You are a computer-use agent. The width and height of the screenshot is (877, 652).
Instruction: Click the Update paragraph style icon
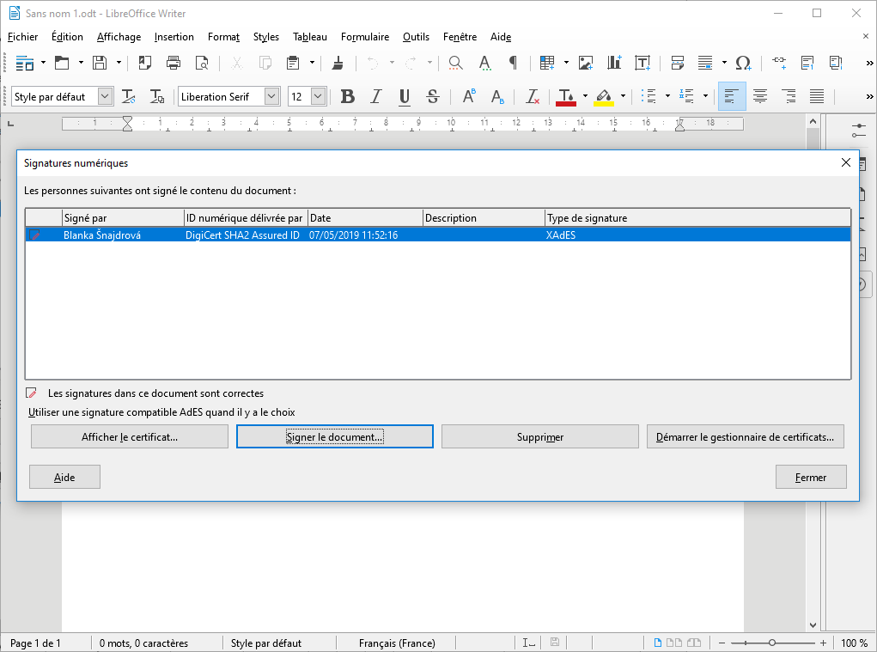[x=129, y=96]
